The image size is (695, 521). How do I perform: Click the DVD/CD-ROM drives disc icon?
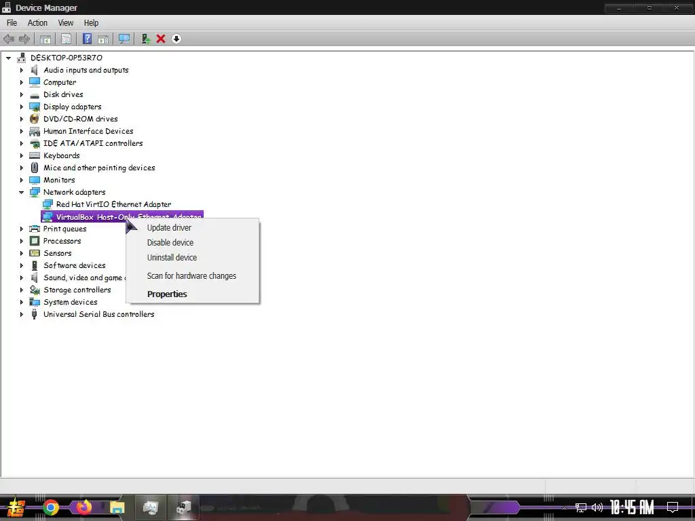pos(35,119)
